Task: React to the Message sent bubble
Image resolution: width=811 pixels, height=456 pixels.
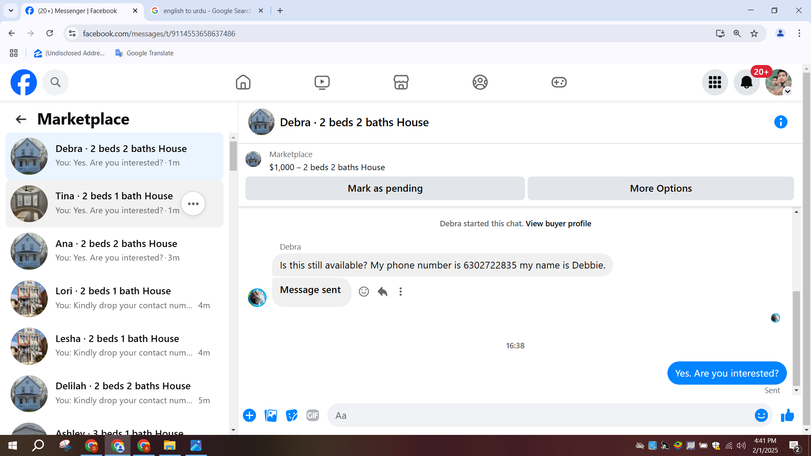Action: pos(364,291)
